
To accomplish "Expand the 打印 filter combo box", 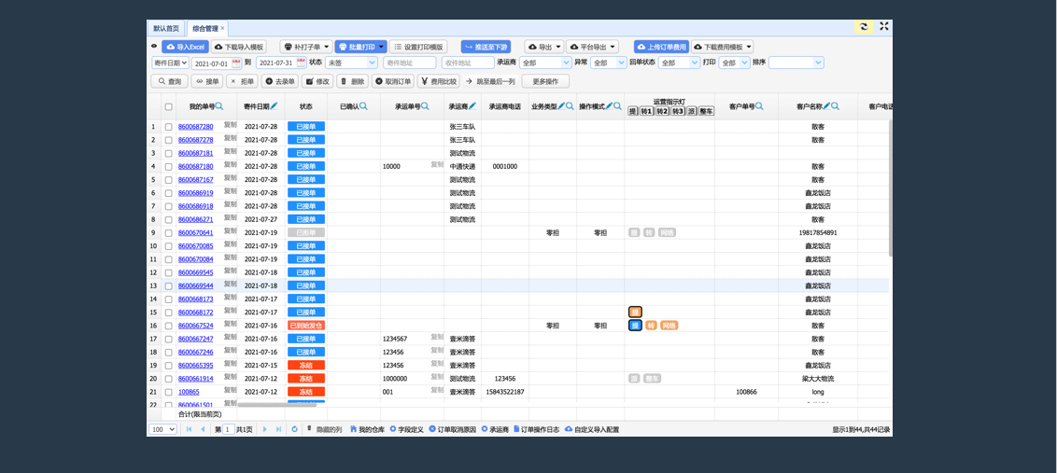I will click(744, 63).
